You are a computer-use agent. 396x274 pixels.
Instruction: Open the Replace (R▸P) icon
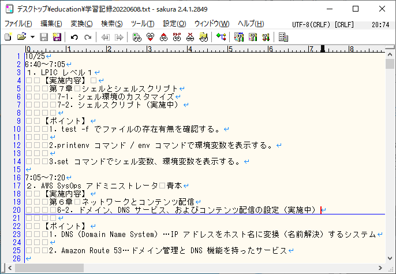click(x=177, y=37)
